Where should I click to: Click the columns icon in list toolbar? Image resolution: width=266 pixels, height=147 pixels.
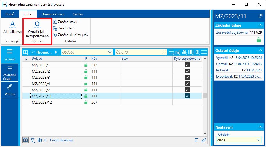pyautogui.click(x=191, y=52)
